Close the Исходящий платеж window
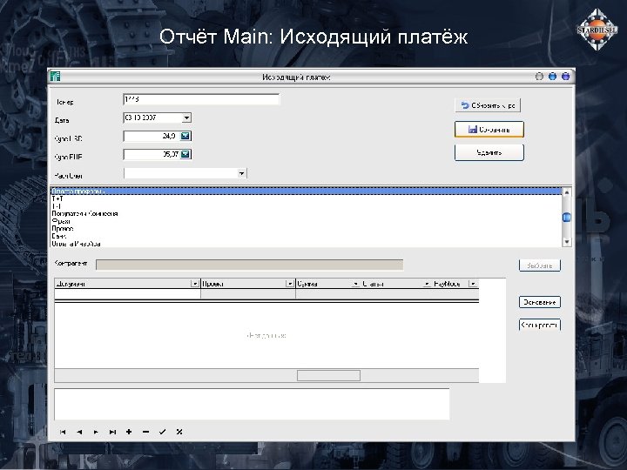Viewport: 627px width, 470px height. (x=565, y=77)
